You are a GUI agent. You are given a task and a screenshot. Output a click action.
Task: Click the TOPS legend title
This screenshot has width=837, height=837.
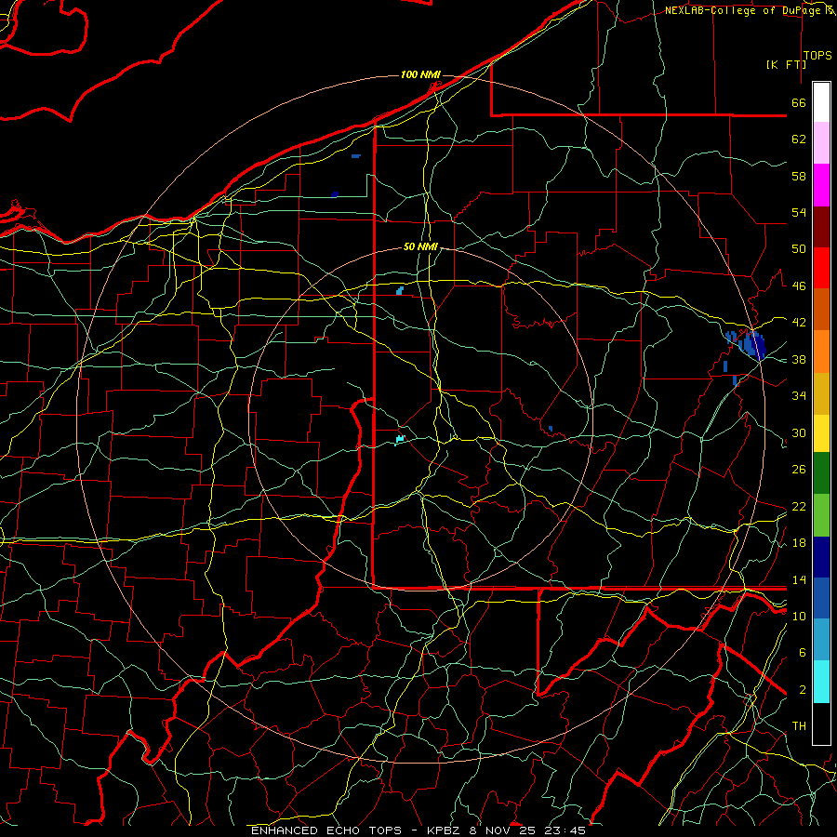pyautogui.click(x=817, y=56)
